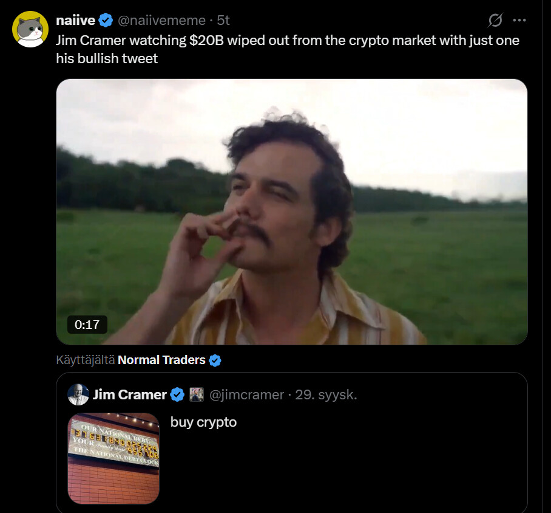Open the three-dot more options menu
The image size is (551, 513).
point(519,20)
